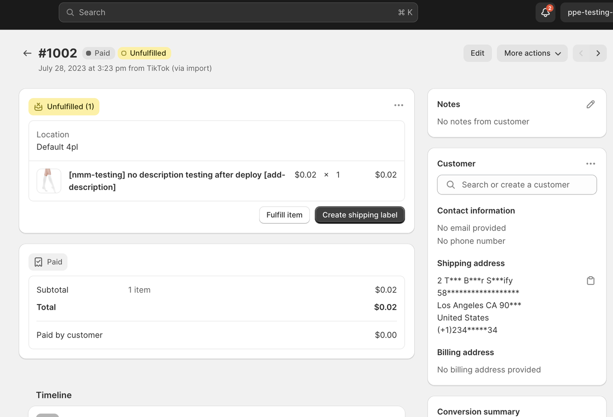Open the Customer card three-dots menu

590,164
